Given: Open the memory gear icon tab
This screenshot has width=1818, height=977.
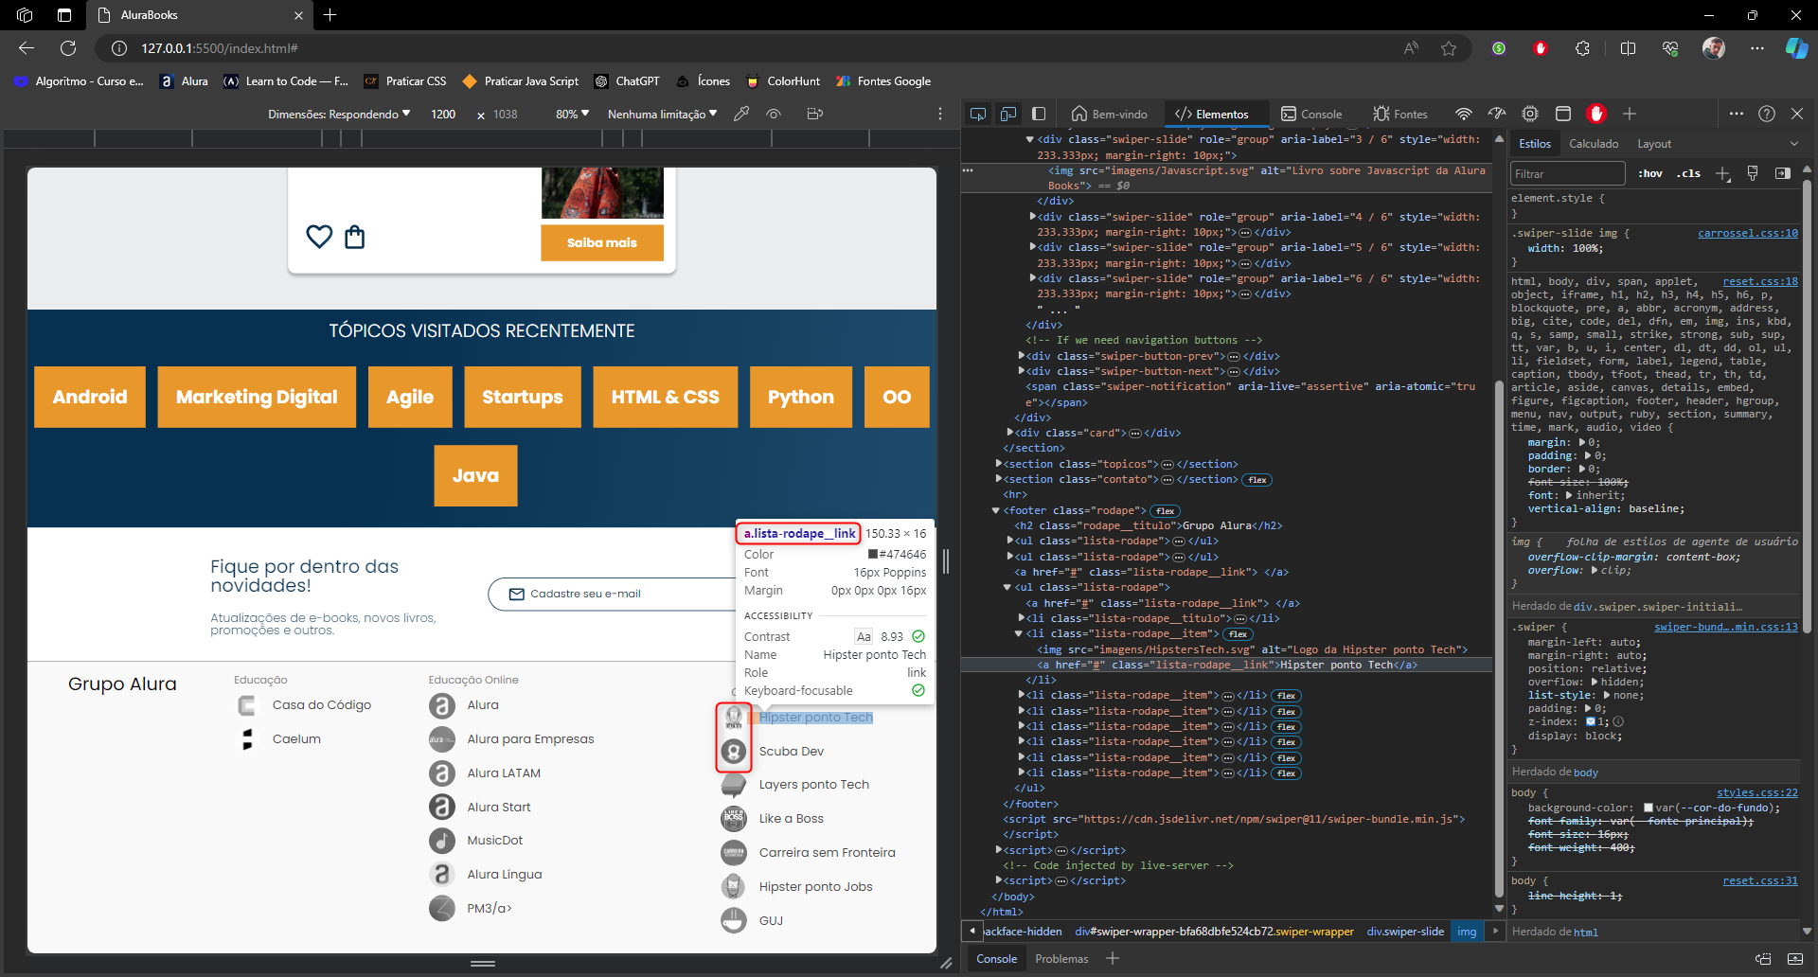Looking at the screenshot, I should 1530,114.
